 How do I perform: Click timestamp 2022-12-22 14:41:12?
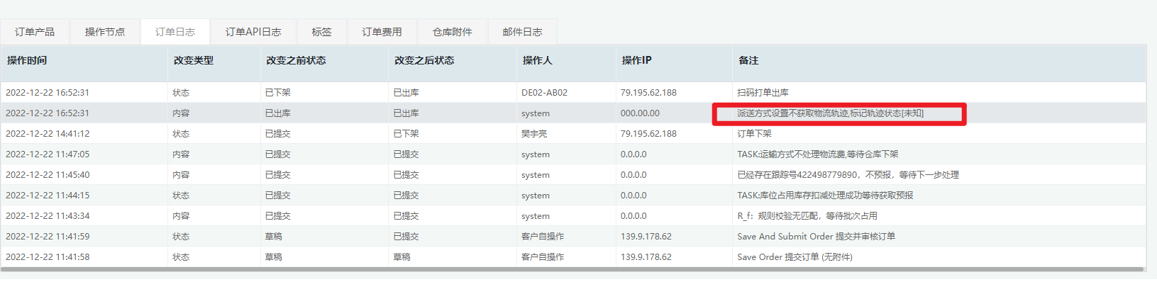point(48,134)
